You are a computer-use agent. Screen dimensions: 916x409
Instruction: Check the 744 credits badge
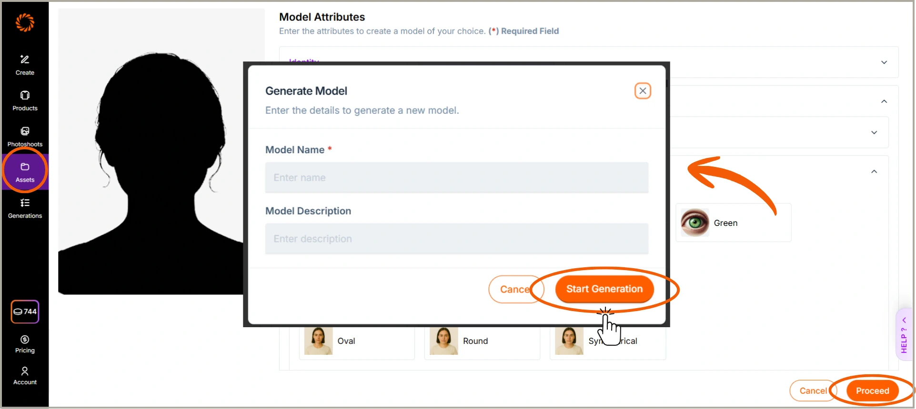25,312
